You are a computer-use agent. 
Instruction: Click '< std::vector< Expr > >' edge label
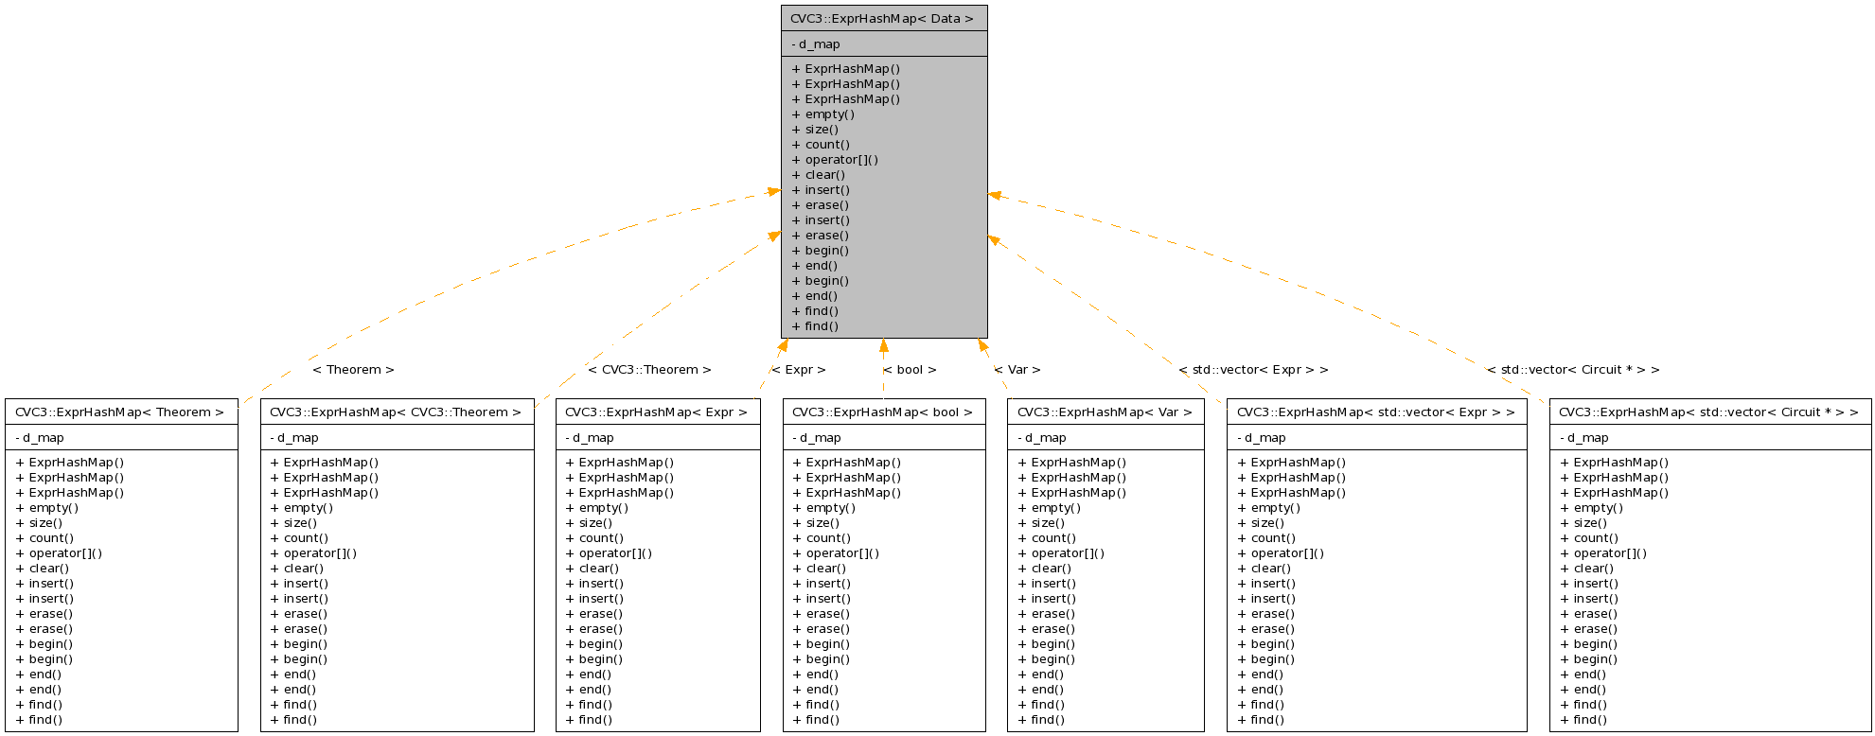point(1253,370)
